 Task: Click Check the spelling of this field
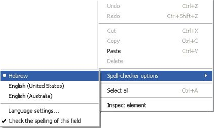tap(45, 121)
